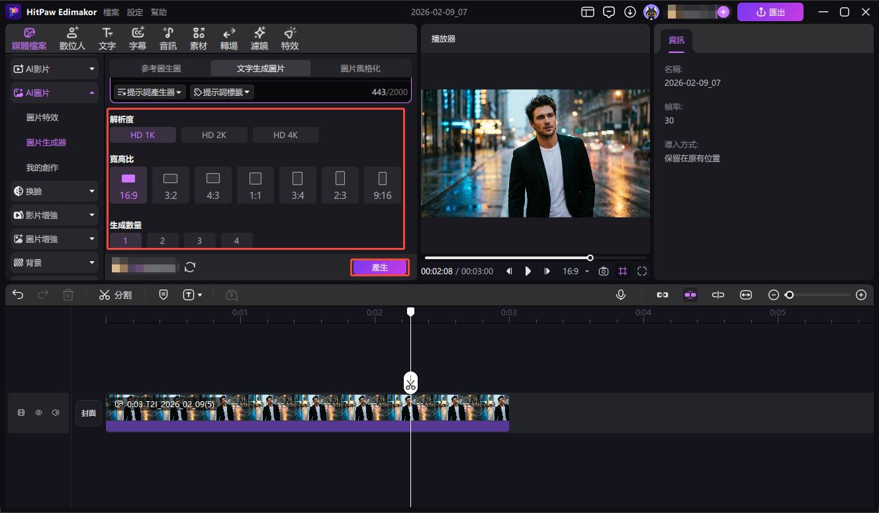This screenshot has height=513, width=879.
Task: Select the 文字 (Text) tool
Action: [107, 38]
